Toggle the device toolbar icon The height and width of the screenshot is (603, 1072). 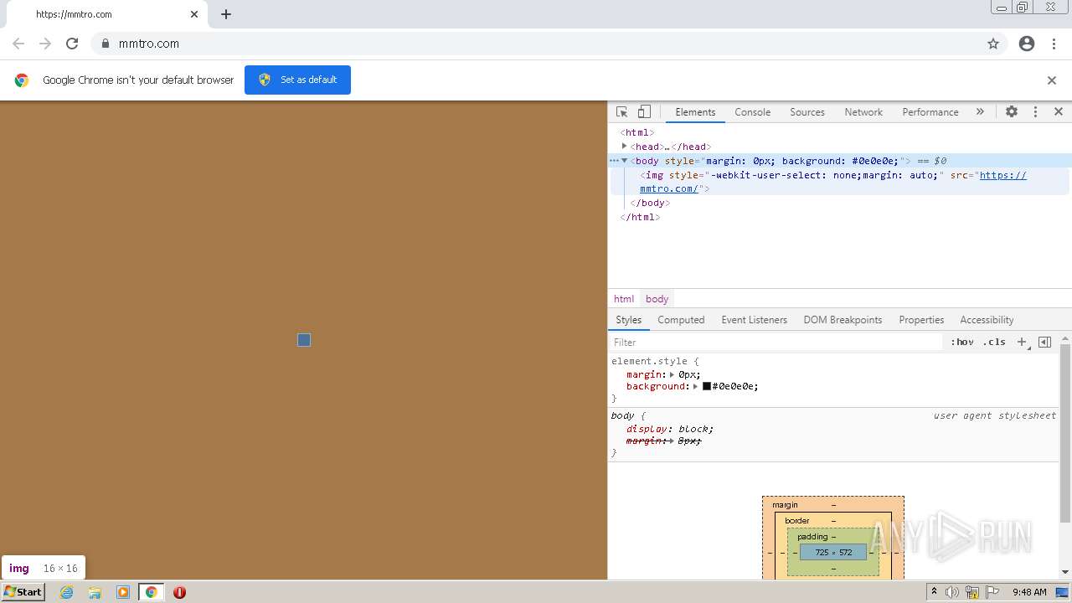644,112
